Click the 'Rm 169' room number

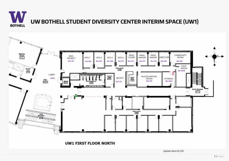click(110, 61)
